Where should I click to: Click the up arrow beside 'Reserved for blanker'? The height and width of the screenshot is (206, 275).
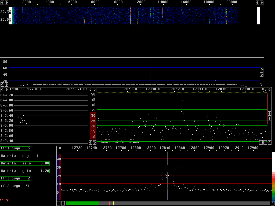click(x=90, y=142)
